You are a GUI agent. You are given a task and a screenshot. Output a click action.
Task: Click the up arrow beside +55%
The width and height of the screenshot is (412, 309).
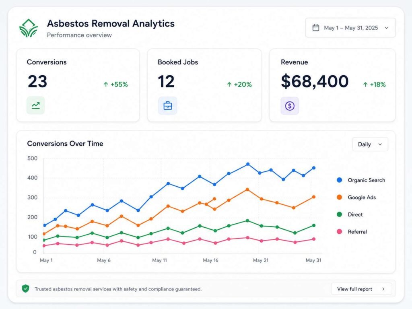[x=106, y=84]
